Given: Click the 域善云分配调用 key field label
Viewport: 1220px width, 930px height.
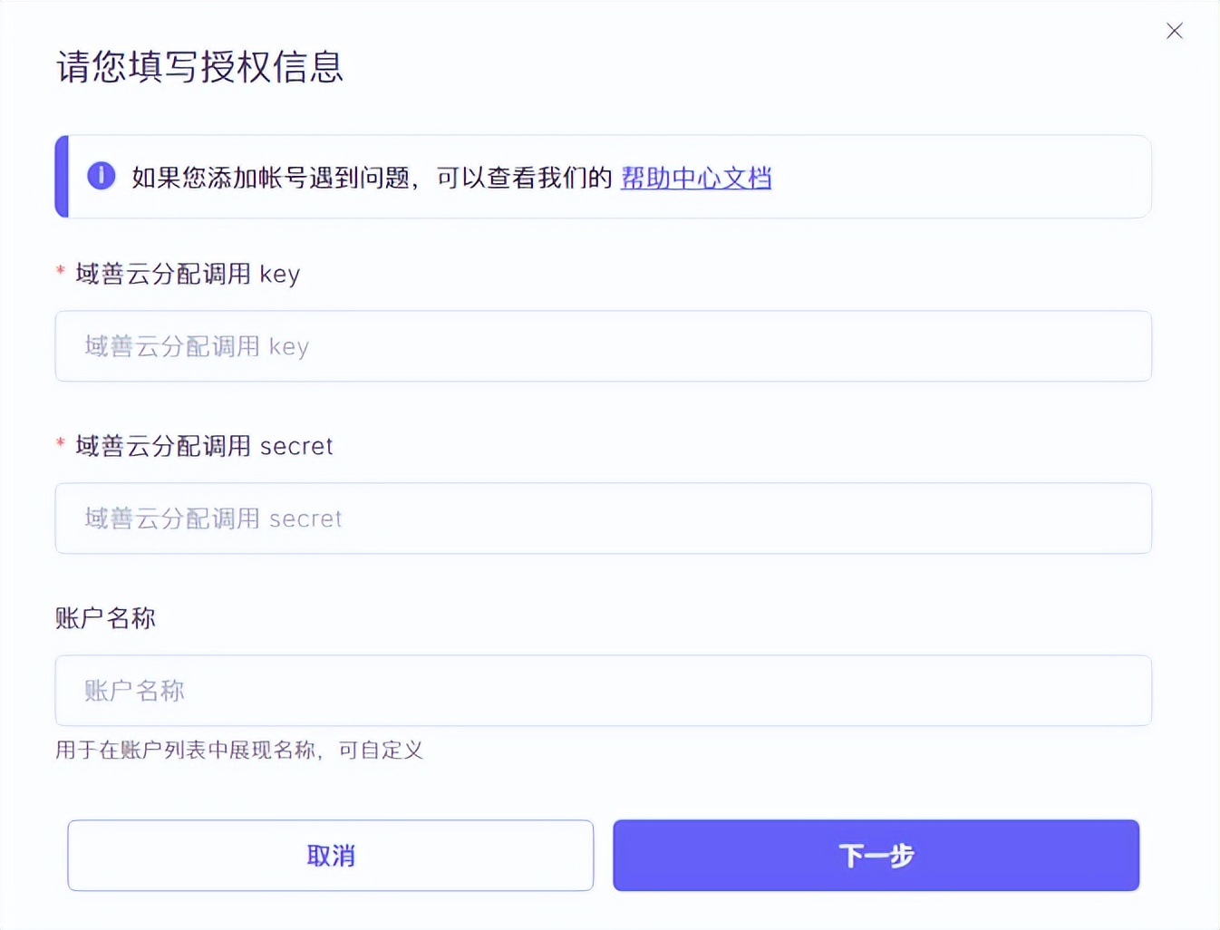Looking at the screenshot, I should point(187,274).
